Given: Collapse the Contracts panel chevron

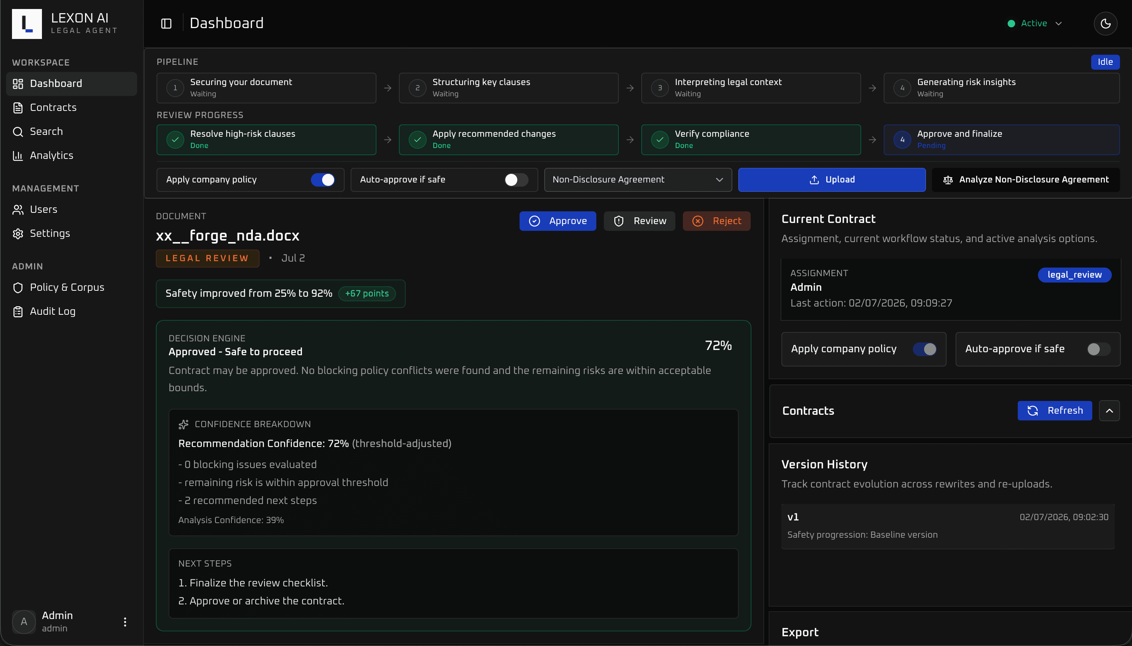Looking at the screenshot, I should (x=1109, y=411).
